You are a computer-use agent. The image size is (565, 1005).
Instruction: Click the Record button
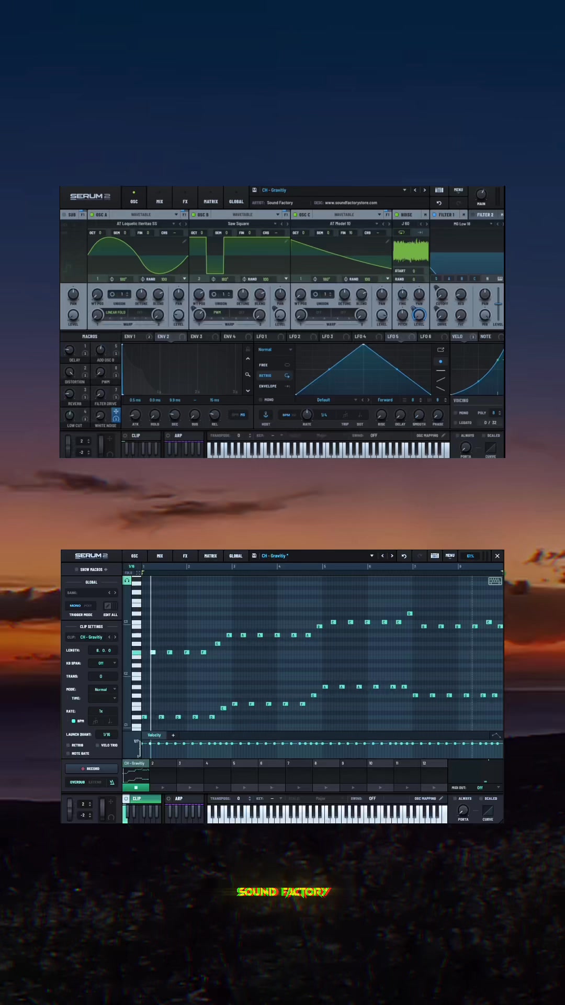(91, 768)
